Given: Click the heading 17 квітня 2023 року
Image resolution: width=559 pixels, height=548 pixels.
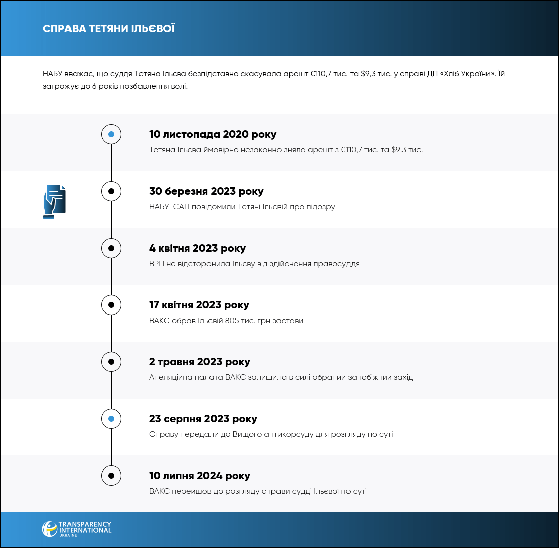Looking at the screenshot, I should click(199, 305).
